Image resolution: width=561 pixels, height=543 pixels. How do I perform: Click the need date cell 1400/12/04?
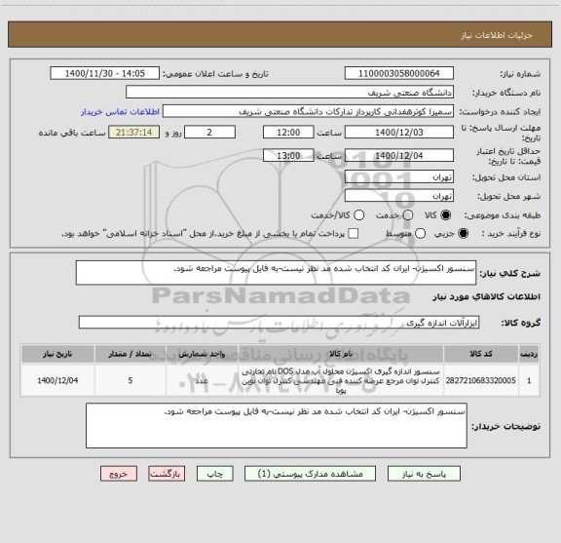pyautogui.click(x=57, y=380)
